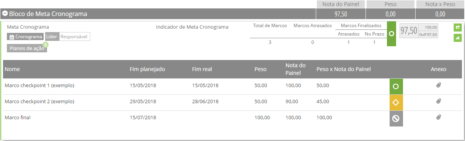The height and width of the screenshot is (141, 465).
Task: Click the Planos de ação count badge
Action: click(x=46, y=45)
